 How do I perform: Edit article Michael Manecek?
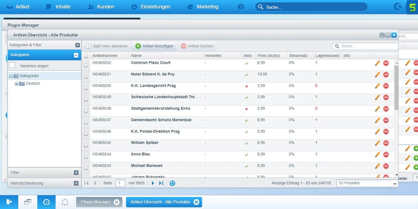[377, 166]
